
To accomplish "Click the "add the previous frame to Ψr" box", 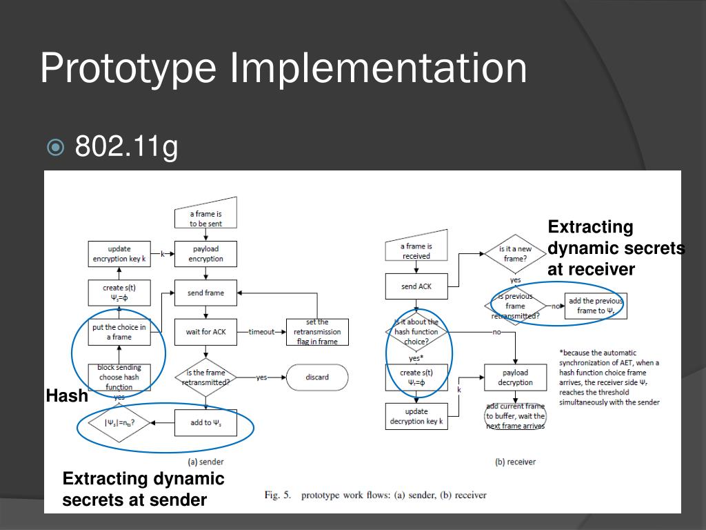I will click(596, 306).
